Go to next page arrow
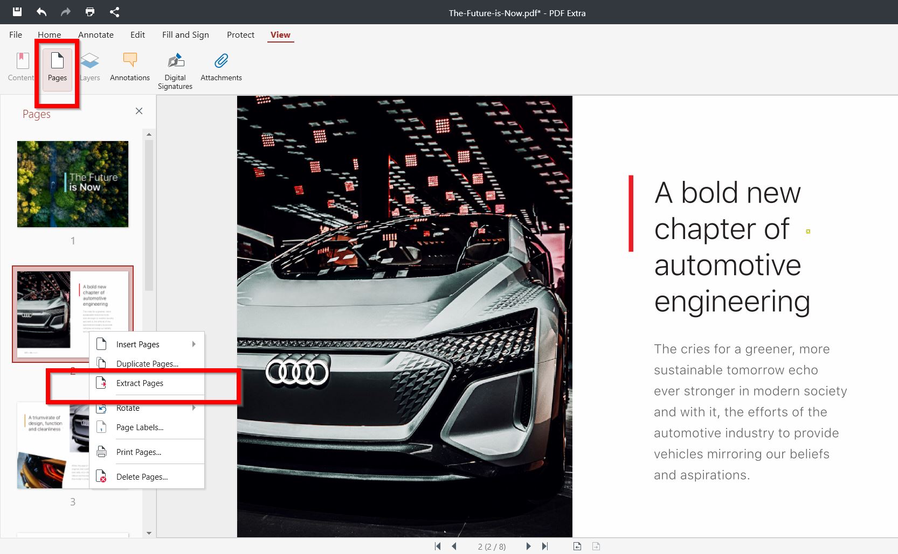The image size is (898, 554). [528, 546]
